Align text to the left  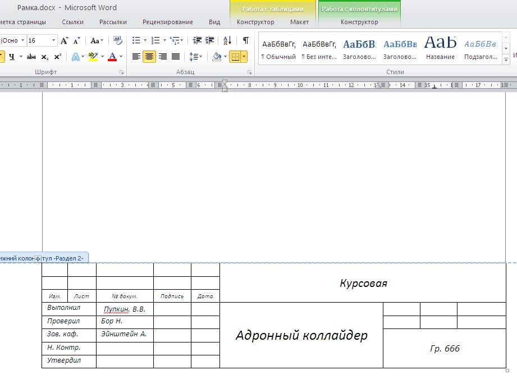coord(136,57)
